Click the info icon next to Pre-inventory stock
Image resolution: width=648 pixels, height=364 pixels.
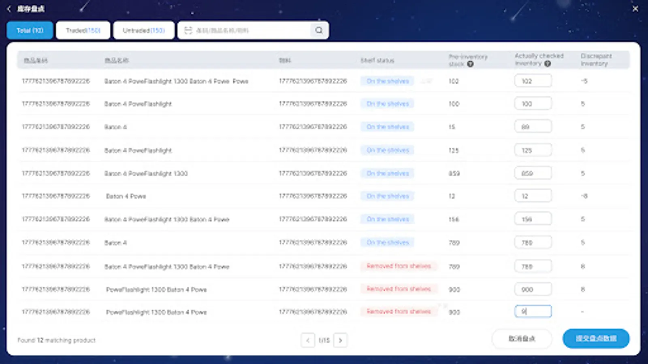point(470,64)
